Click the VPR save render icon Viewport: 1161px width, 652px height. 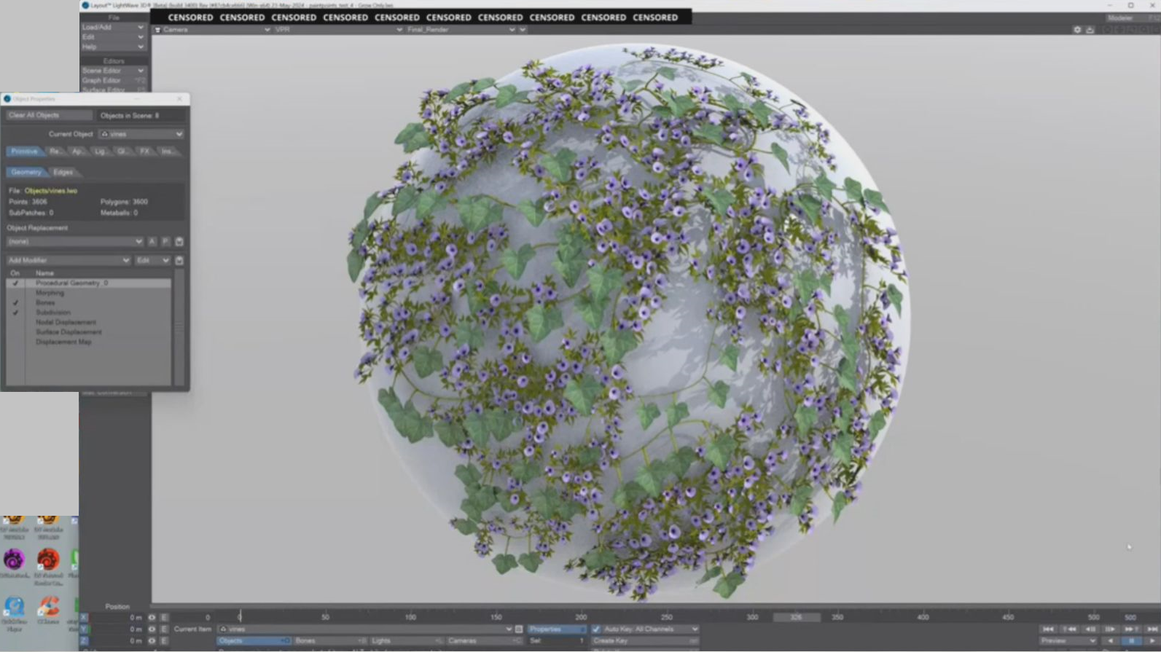1090,30
